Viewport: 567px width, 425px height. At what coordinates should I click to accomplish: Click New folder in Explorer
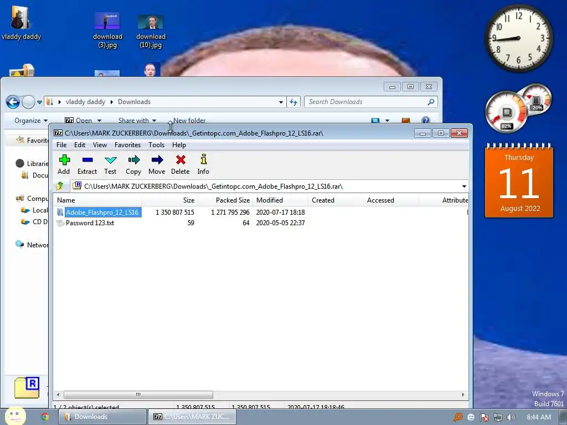pyautogui.click(x=189, y=120)
